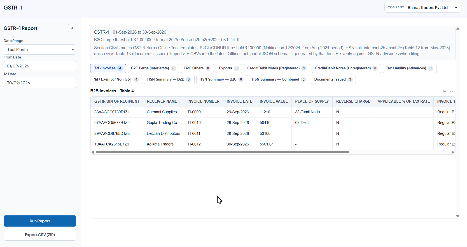Open Tax Liability (Advances) tab
Screen dimensions: 467x247
pos(409,68)
